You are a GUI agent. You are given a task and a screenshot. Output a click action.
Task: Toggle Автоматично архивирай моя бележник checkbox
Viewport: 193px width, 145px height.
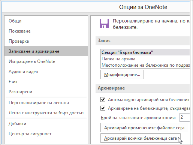(x=103, y=100)
